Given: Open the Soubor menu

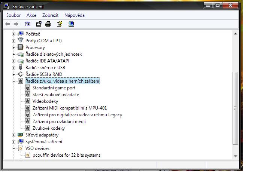Looking at the screenshot, I should [x=13, y=15].
